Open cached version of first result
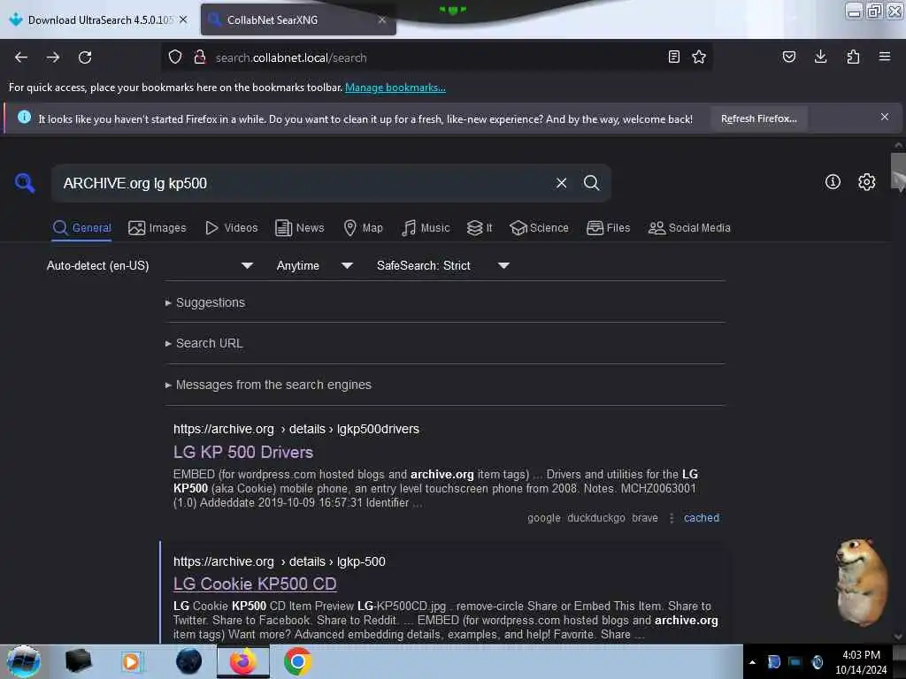This screenshot has width=906, height=679. 702,518
